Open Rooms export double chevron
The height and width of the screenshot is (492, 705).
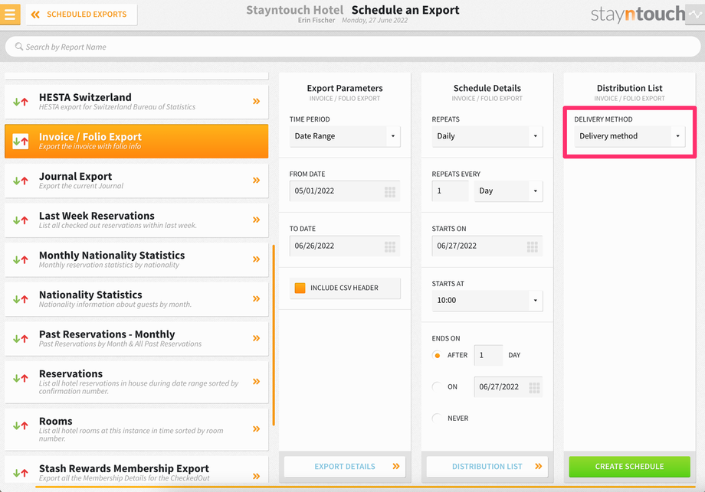click(x=256, y=429)
